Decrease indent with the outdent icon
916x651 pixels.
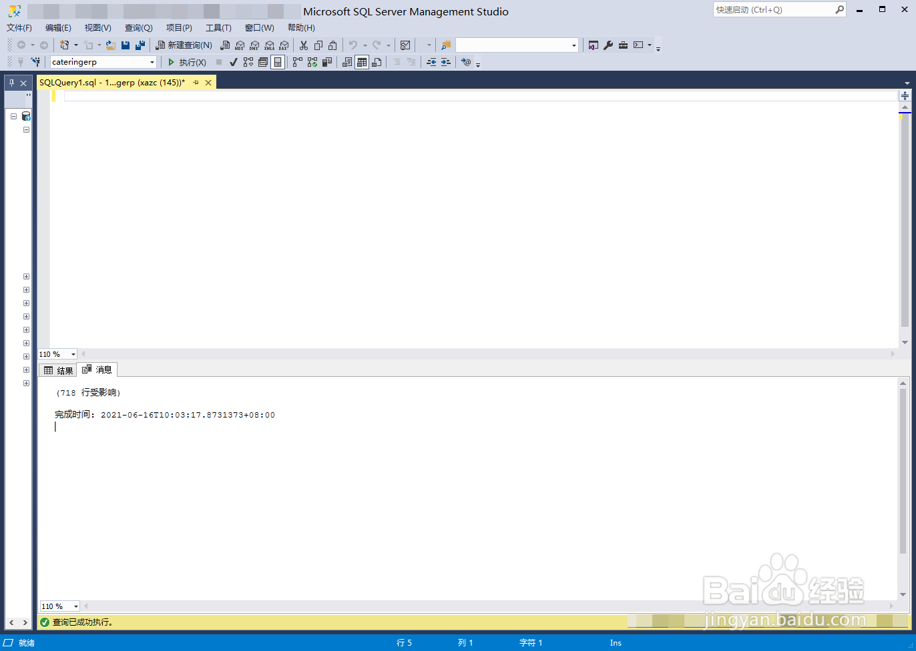pos(431,62)
